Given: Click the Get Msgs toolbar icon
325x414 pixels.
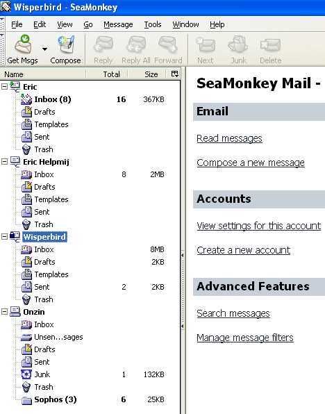Looking at the screenshot, I should click(x=22, y=49).
